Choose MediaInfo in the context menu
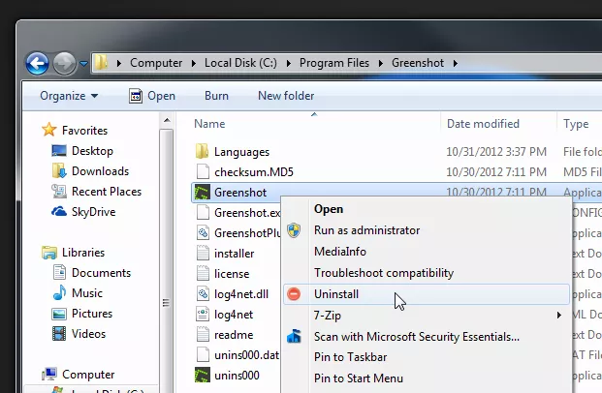The width and height of the screenshot is (602, 393). [x=427, y=252]
